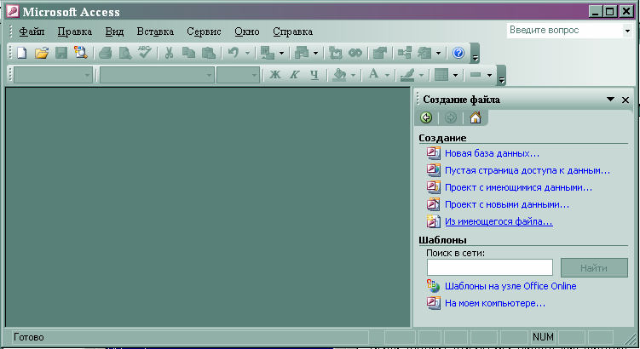Screen dimensions: 640x349
Task: Open Print Preview from toolbar
Action: click(125, 53)
